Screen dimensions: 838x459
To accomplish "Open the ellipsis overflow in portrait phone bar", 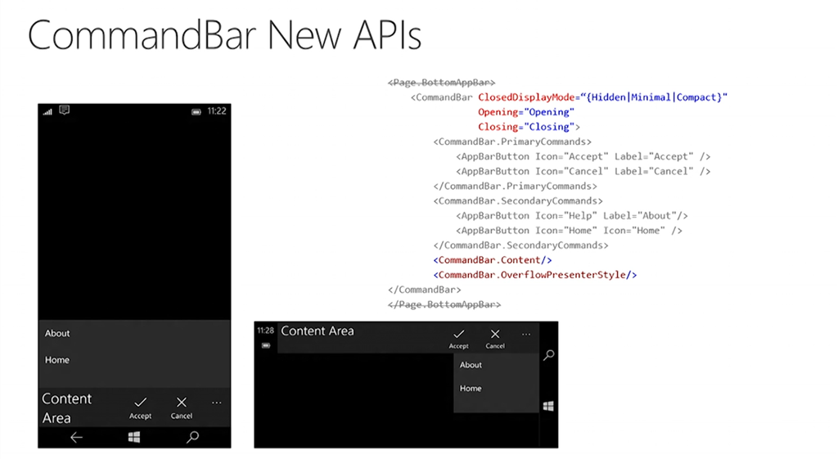I will [216, 403].
